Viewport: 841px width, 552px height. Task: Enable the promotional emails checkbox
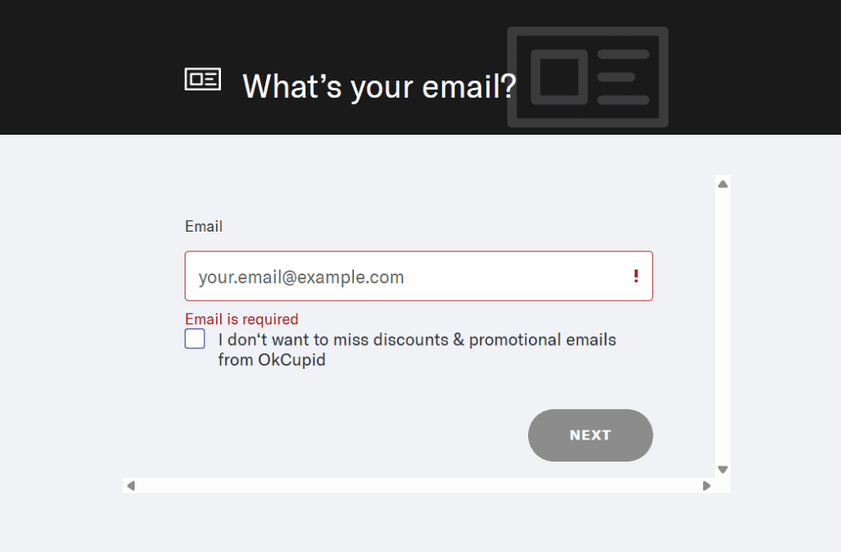tap(195, 339)
